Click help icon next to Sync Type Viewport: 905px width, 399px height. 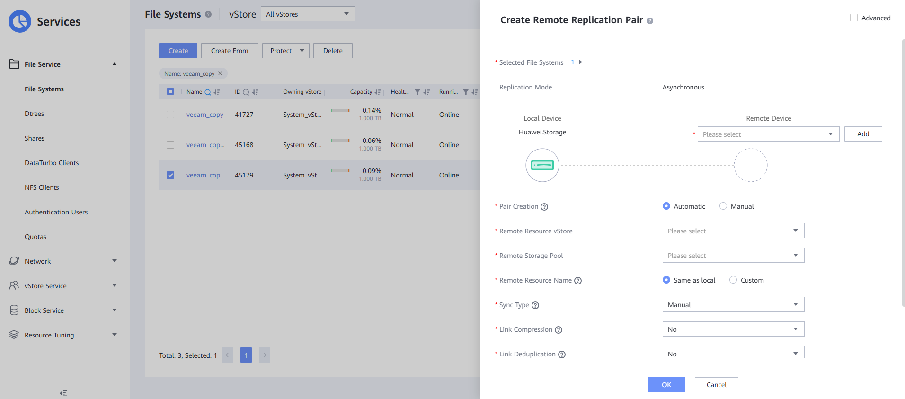pos(535,305)
